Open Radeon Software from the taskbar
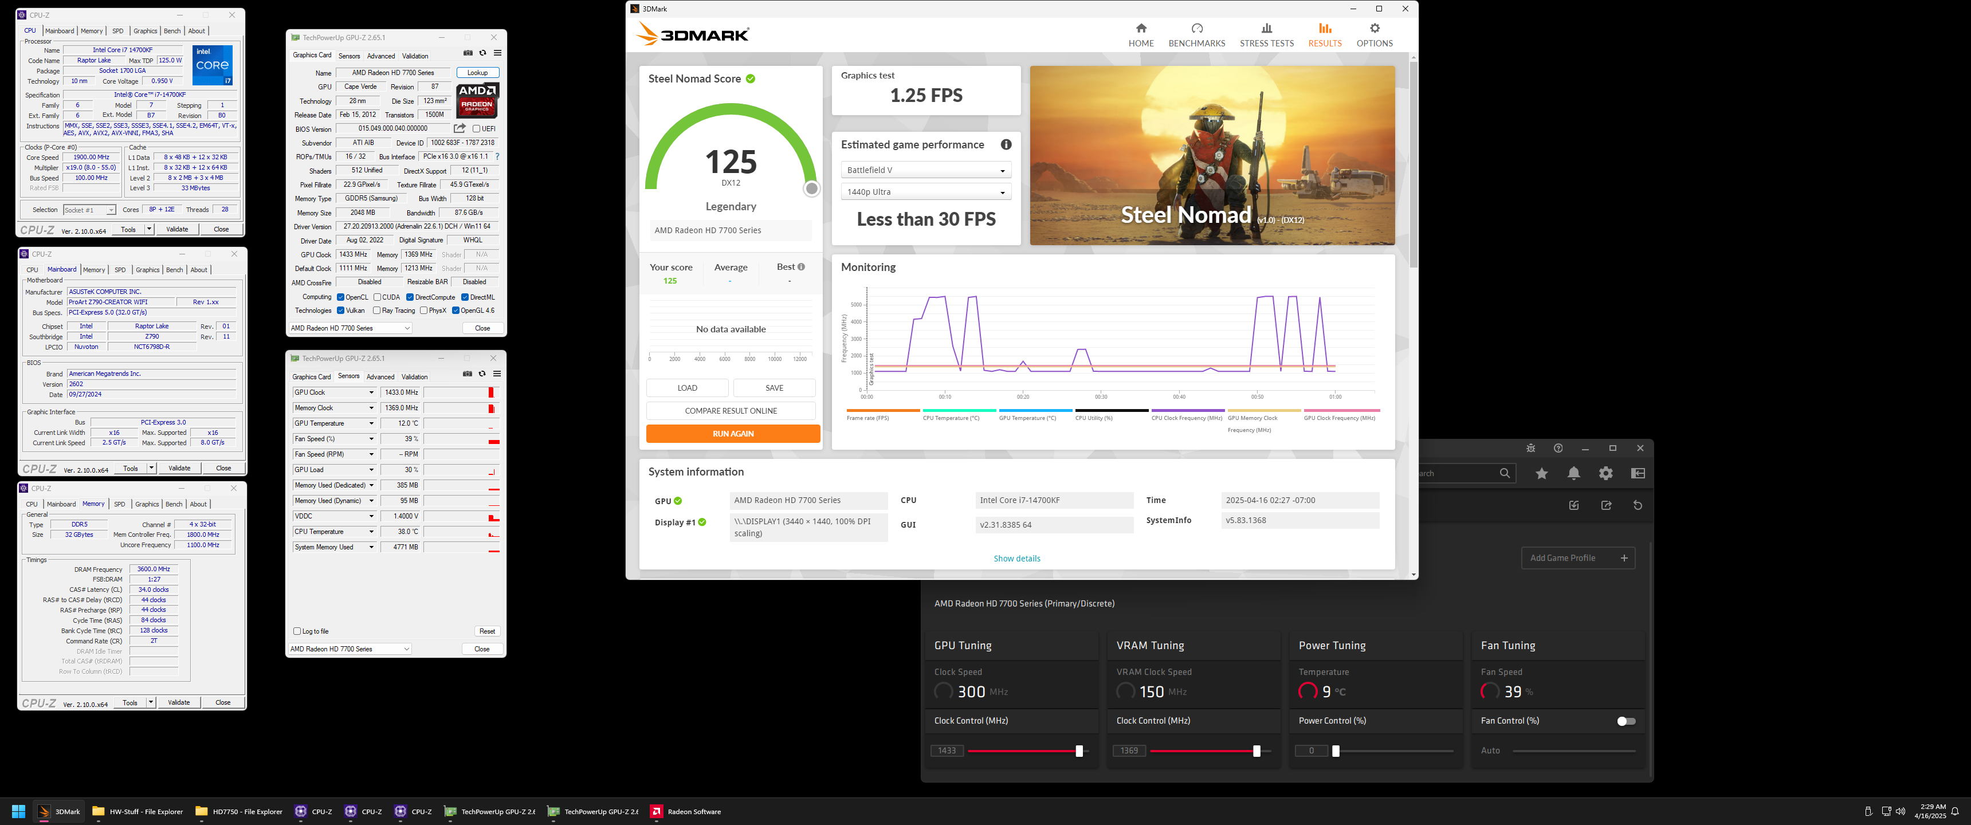 click(x=686, y=811)
